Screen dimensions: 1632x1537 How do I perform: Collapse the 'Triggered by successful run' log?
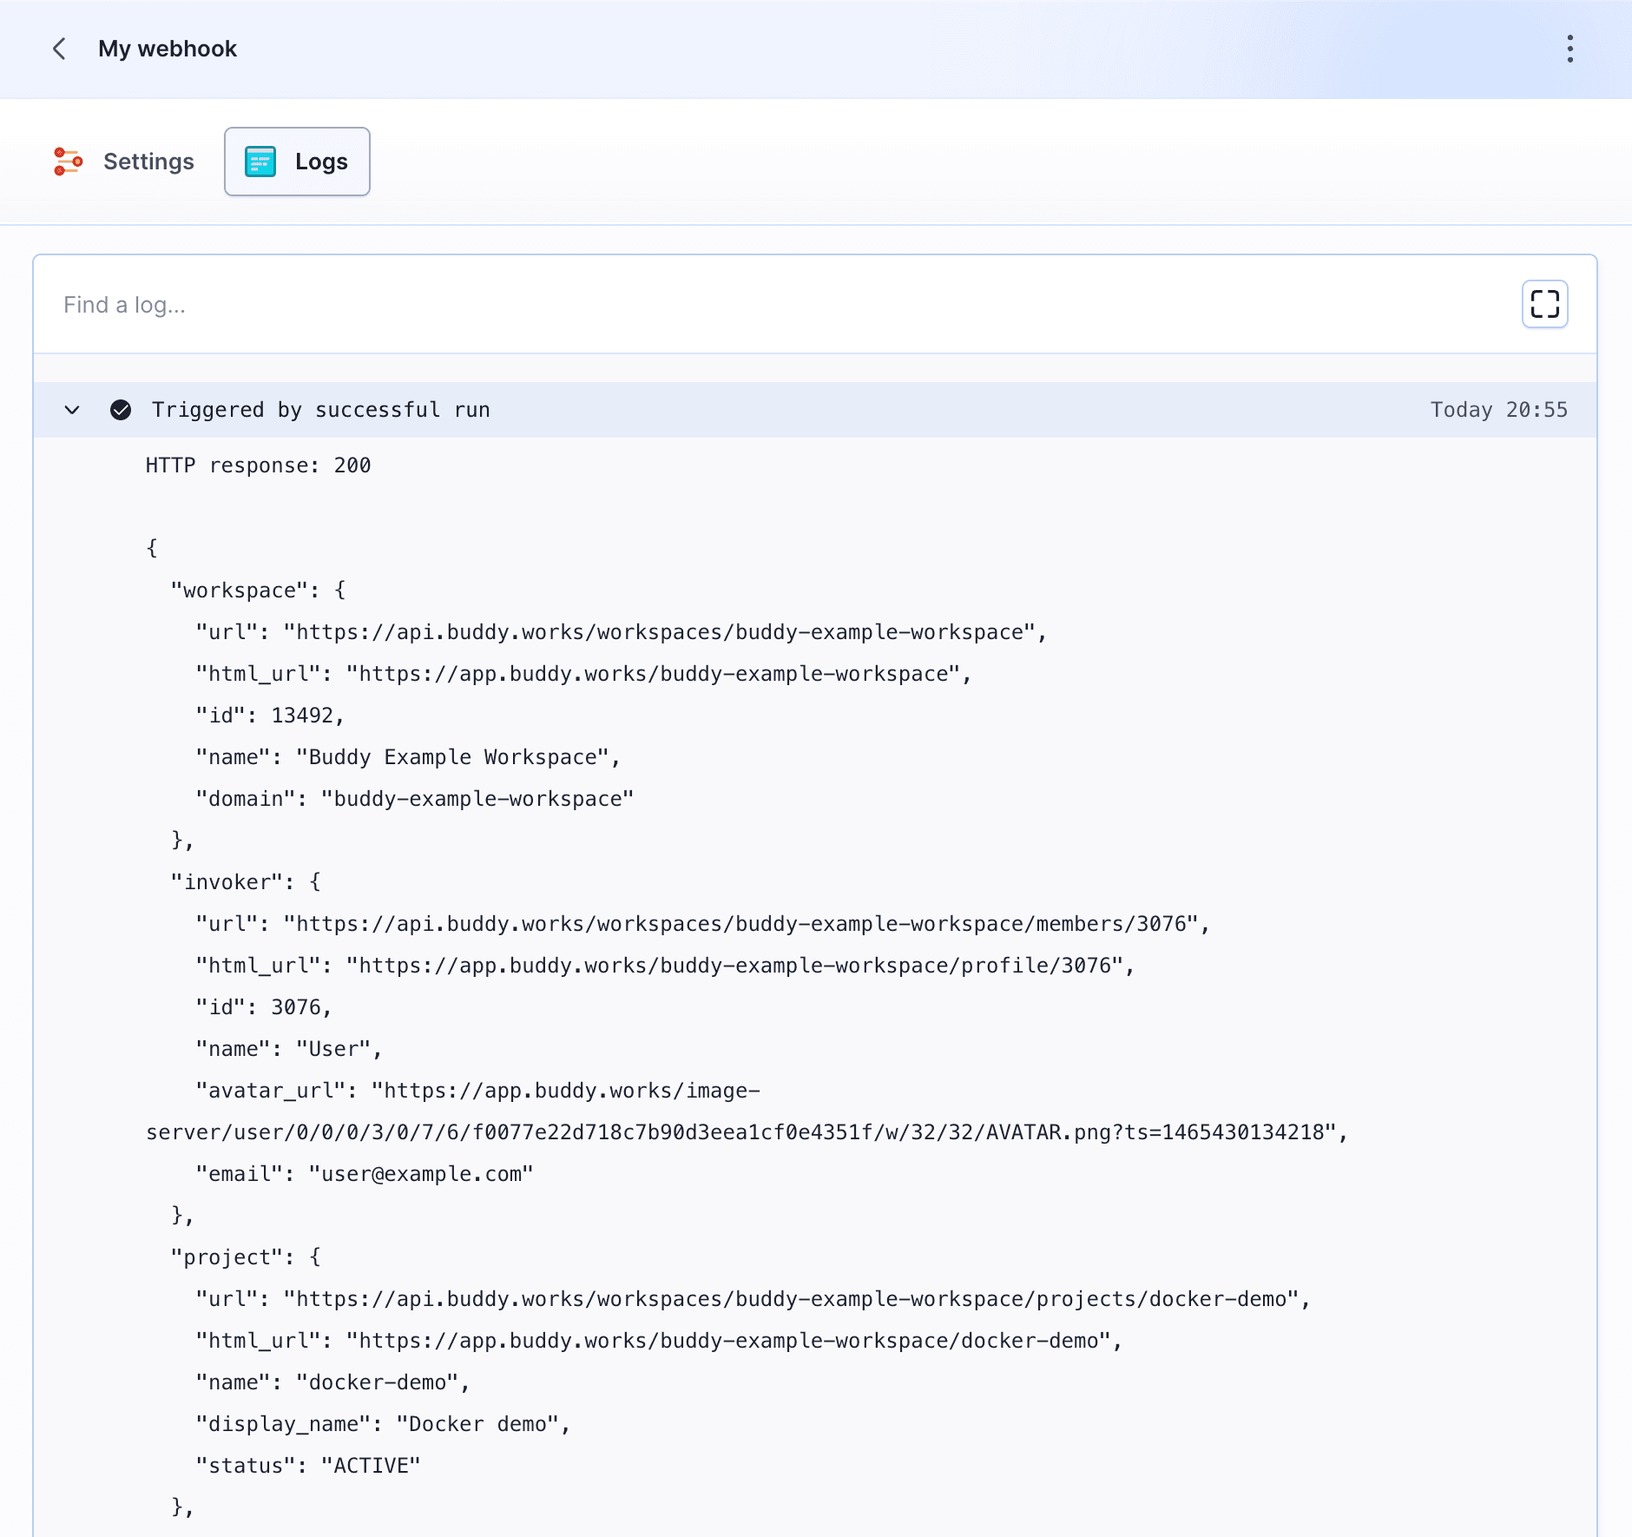[72, 410]
